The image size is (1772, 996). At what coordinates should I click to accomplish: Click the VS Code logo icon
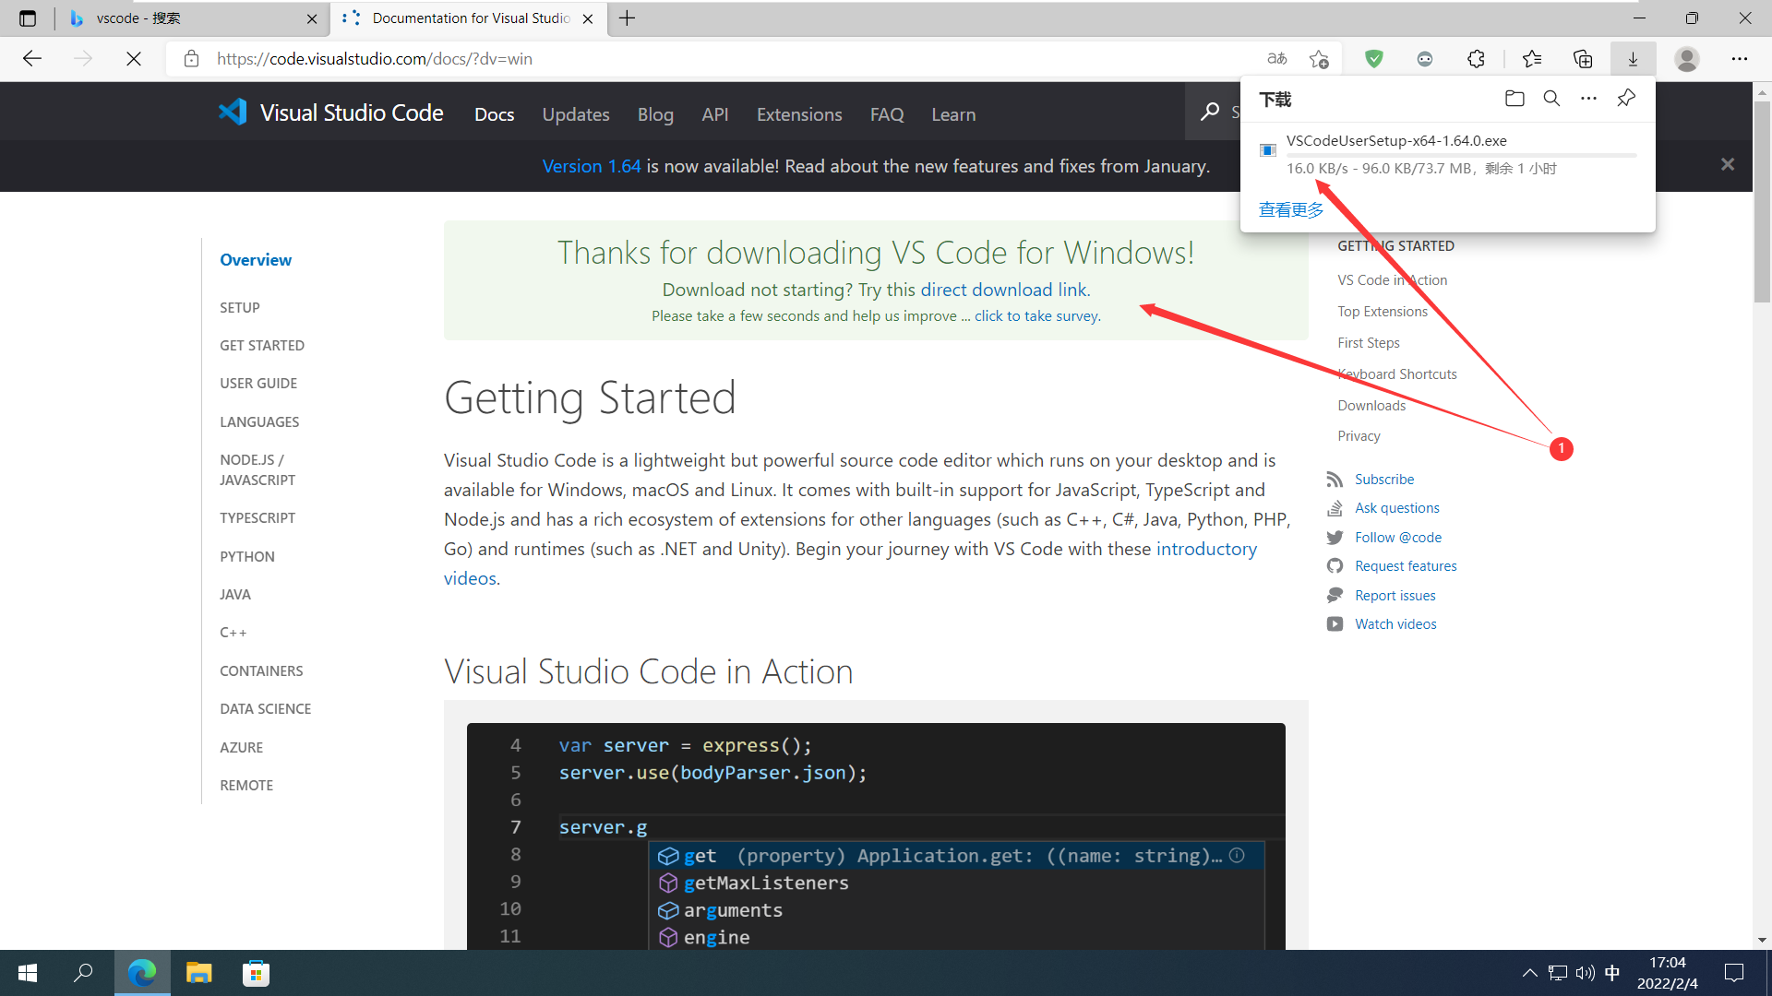233,113
